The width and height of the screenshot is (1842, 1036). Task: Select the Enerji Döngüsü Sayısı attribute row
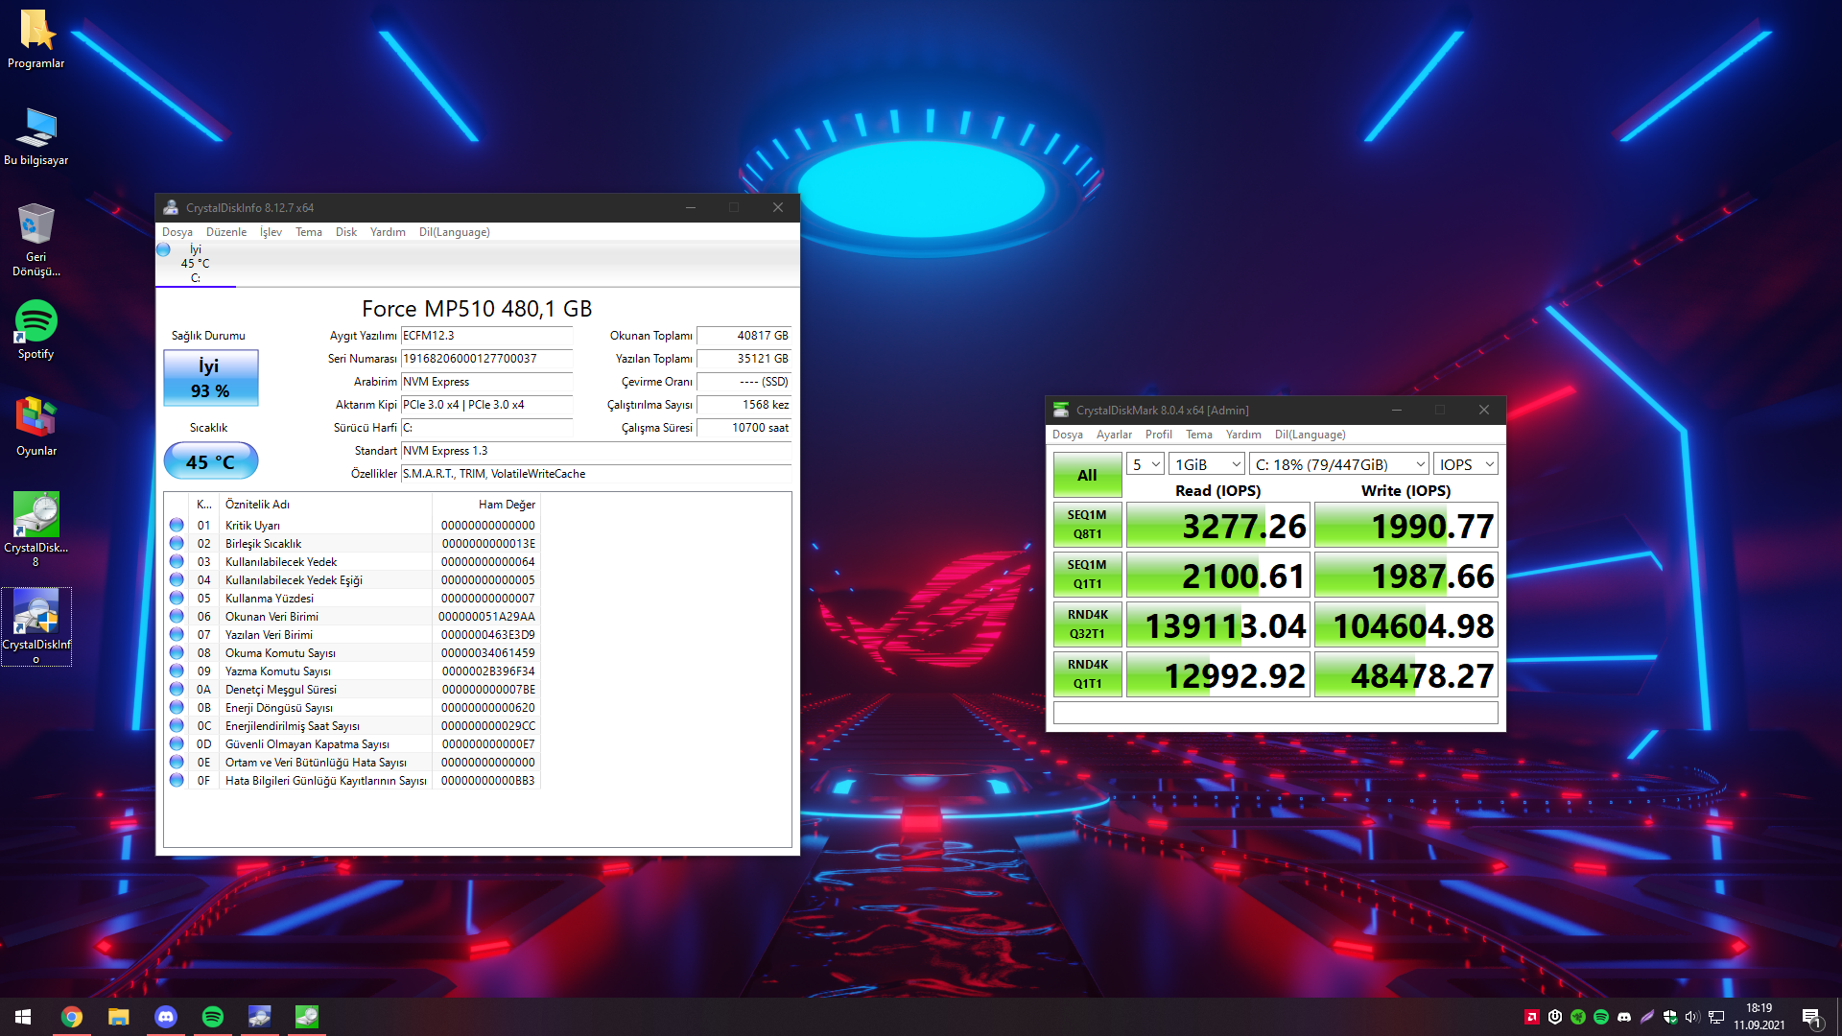[x=354, y=708]
